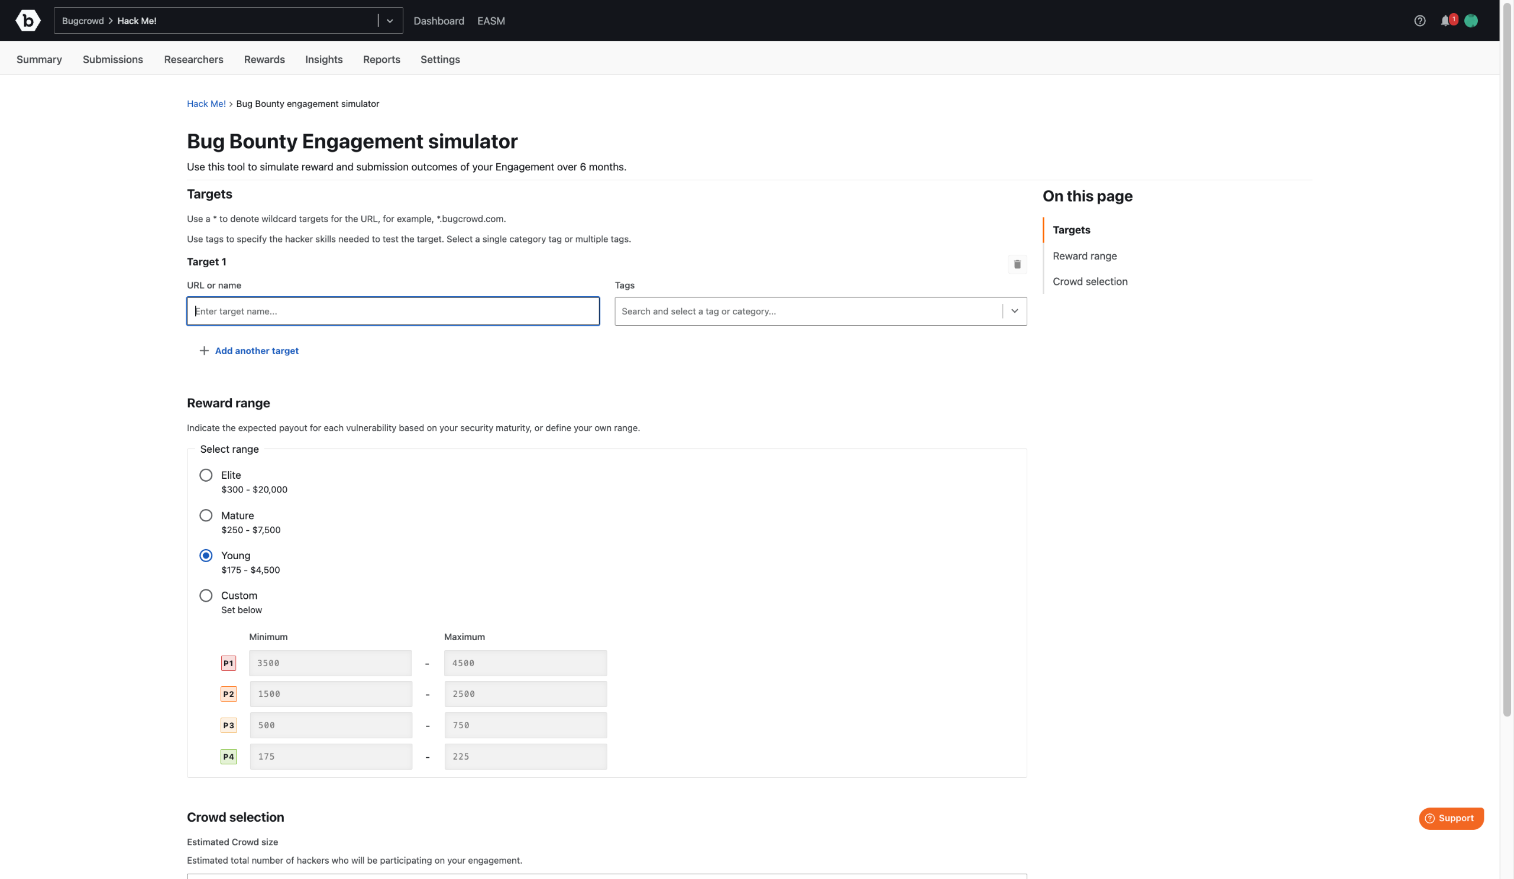Delete Target 1 with trash icon
Screen dimensions: 1514x879
1017,264
